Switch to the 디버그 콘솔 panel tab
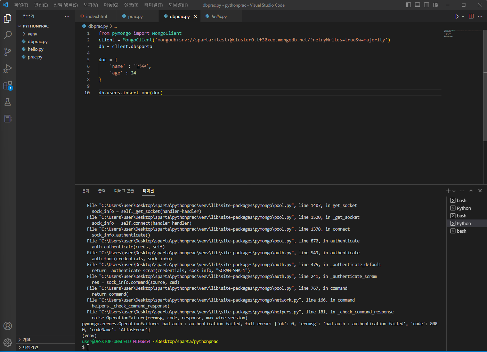487x352 pixels. [124, 191]
